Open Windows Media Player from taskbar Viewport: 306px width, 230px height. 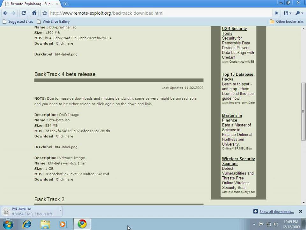[x=63, y=224]
